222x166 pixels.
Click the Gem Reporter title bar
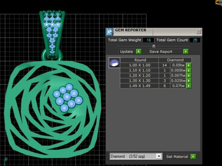tap(154, 31)
